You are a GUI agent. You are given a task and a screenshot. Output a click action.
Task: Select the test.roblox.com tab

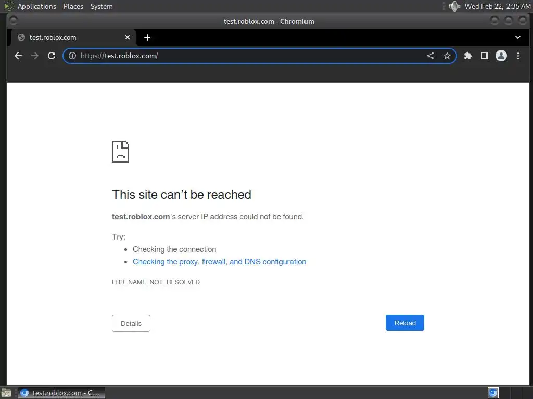point(73,37)
